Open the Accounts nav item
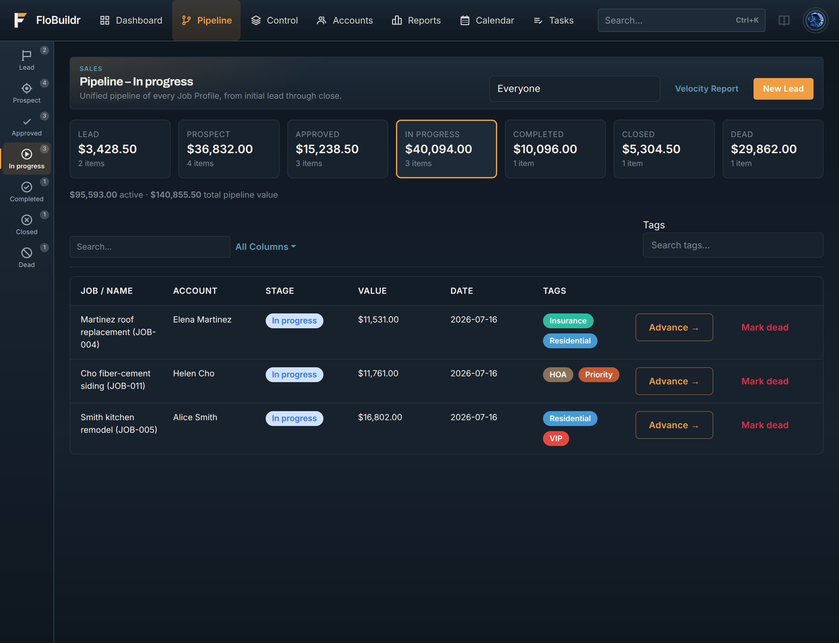839x643 pixels. click(344, 20)
